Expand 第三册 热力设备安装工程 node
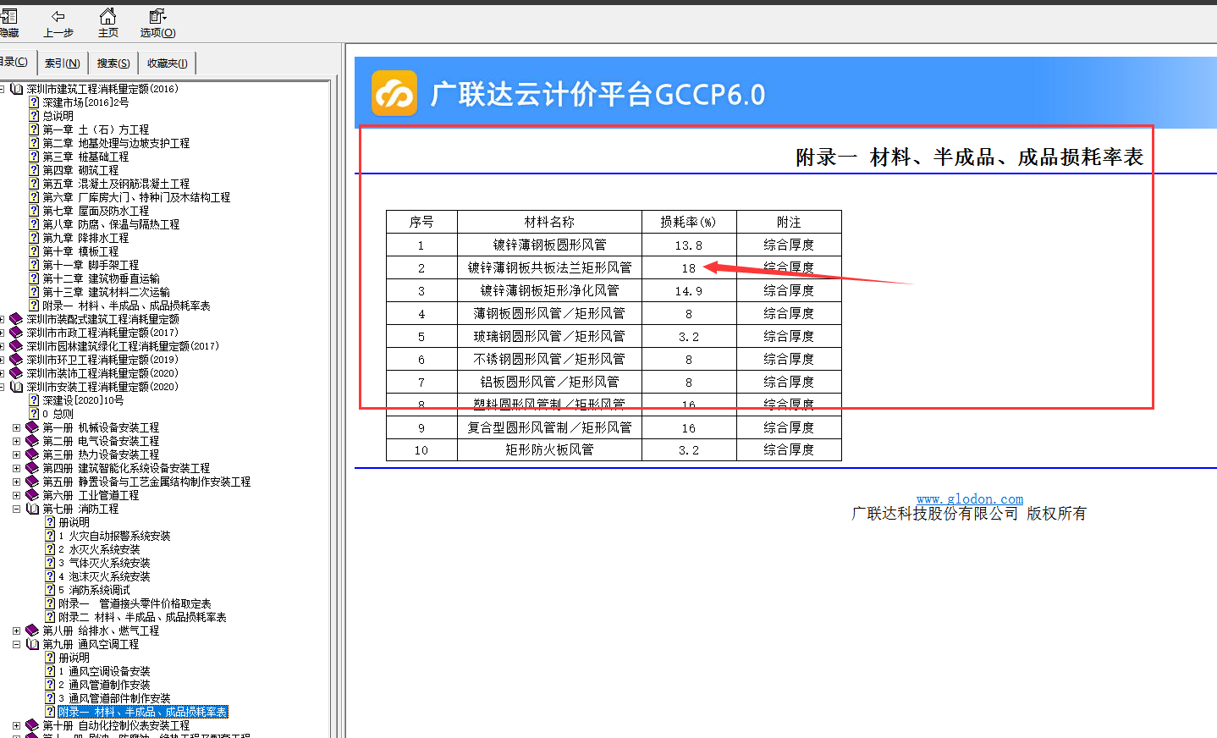 (16, 454)
